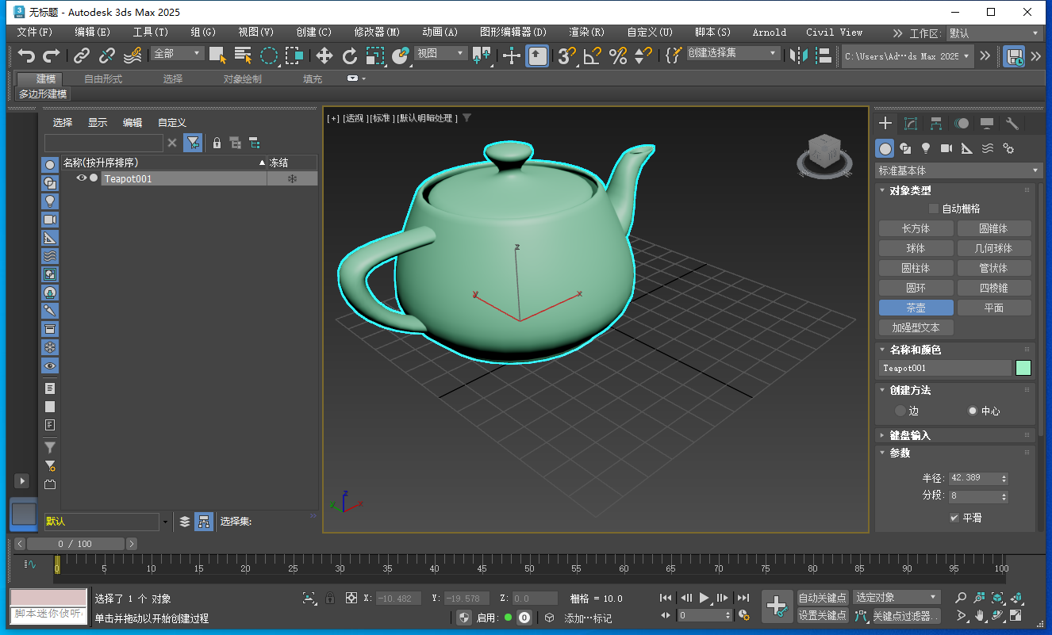Select the Select and Move tool
The width and height of the screenshot is (1052, 635).
324,55
